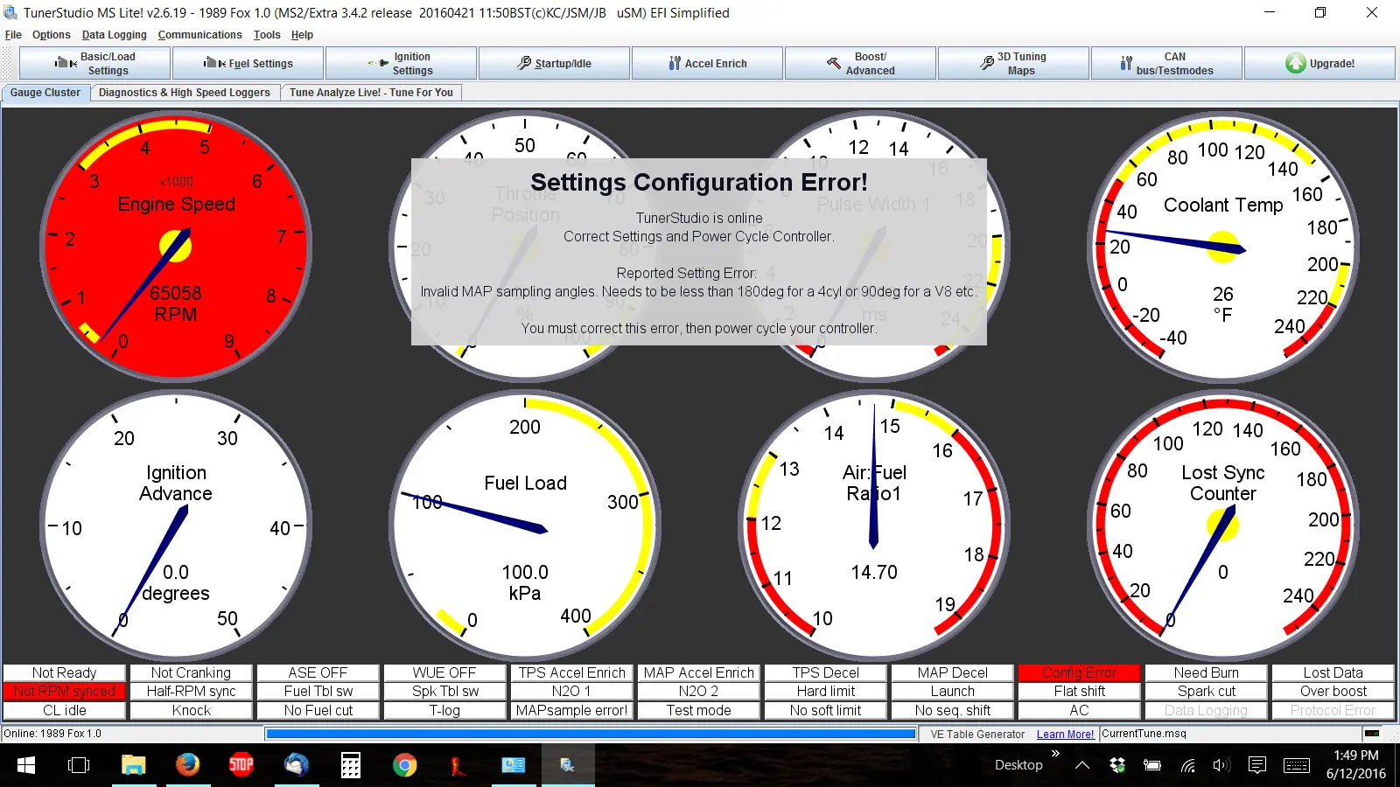Viewport: 1400px width, 787px height.
Task: Launch Google Chrome from the taskbar
Action: [x=405, y=765]
